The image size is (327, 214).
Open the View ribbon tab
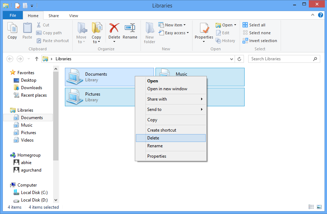click(x=73, y=16)
